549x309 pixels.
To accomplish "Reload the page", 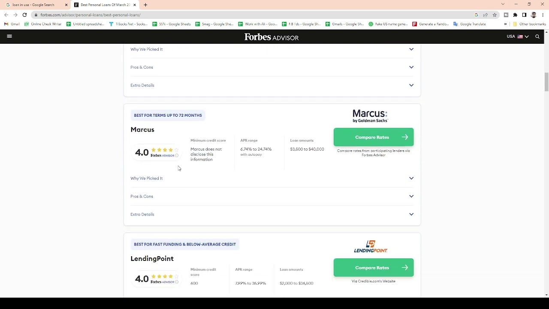I will point(24,15).
